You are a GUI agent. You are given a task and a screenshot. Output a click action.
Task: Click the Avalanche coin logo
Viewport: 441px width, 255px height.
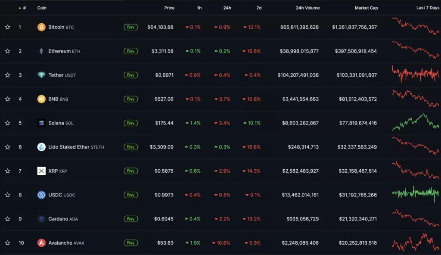click(41, 243)
